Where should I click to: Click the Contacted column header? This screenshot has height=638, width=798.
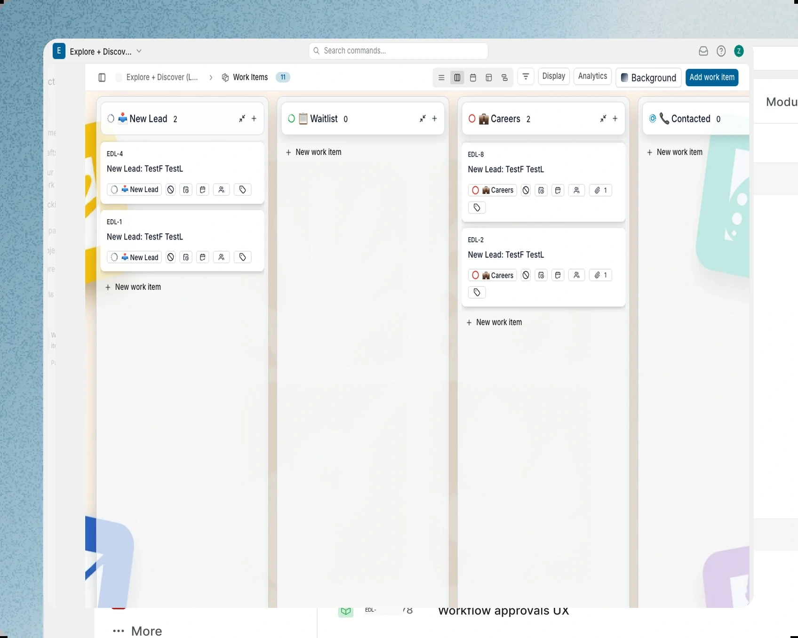pos(695,119)
